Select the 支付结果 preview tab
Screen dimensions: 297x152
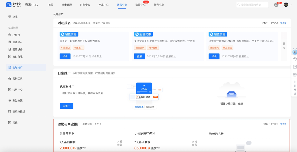[x=139, y=107]
